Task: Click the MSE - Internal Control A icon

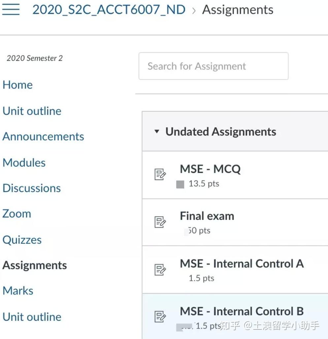Action: pos(160,269)
